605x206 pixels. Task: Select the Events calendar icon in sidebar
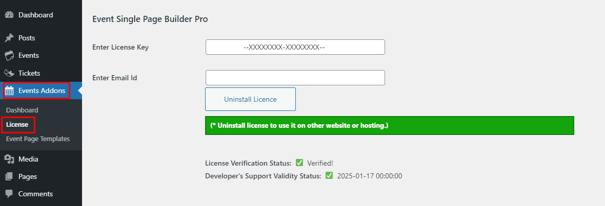pyautogui.click(x=9, y=56)
